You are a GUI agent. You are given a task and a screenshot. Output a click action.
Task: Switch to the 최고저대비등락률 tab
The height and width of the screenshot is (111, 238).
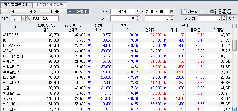click(x=50, y=5)
